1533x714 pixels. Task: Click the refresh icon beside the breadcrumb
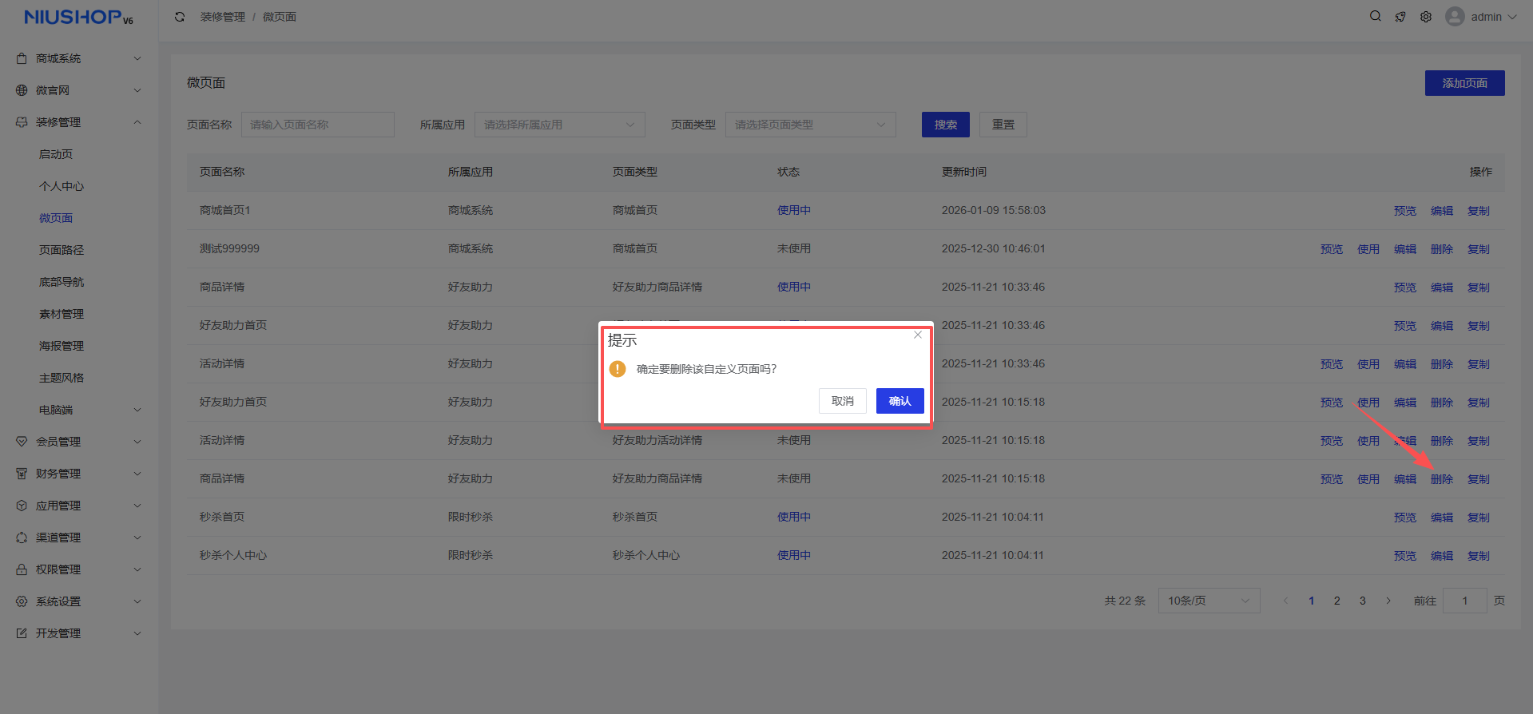(x=180, y=17)
